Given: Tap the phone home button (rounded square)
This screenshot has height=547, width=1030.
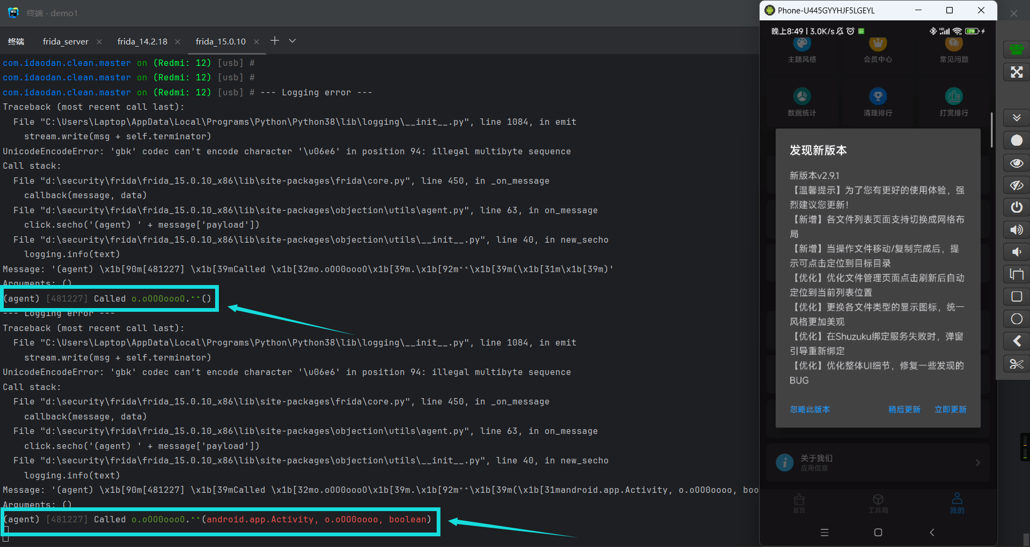Looking at the screenshot, I should click(878, 533).
